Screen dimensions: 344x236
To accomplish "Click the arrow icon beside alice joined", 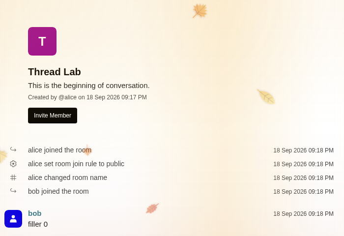I will [13, 150].
